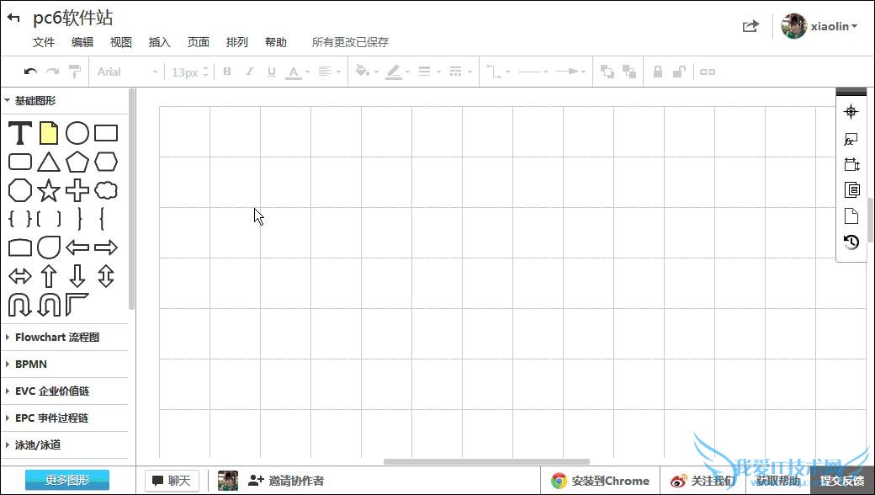Image resolution: width=875 pixels, height=495 pixels.
Task: Open the line color pen
Action: [x=398, y=72]
